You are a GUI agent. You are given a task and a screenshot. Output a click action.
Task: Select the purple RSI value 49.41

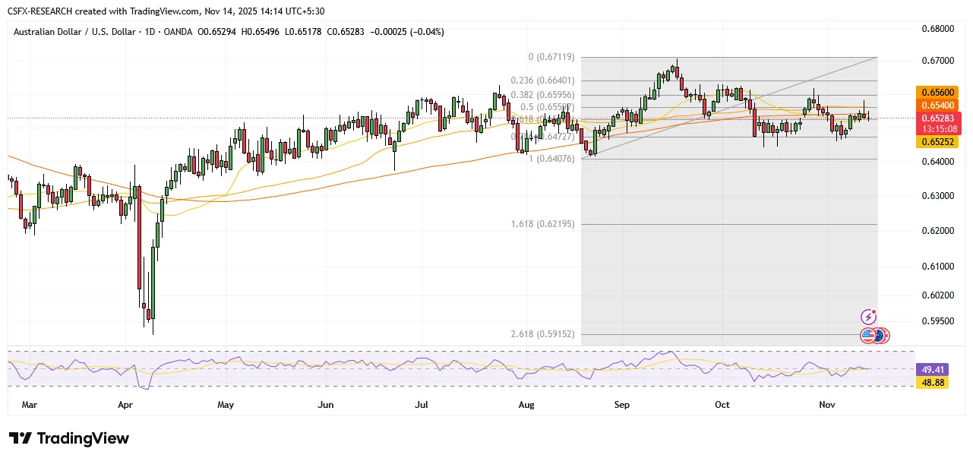[933, 370]
